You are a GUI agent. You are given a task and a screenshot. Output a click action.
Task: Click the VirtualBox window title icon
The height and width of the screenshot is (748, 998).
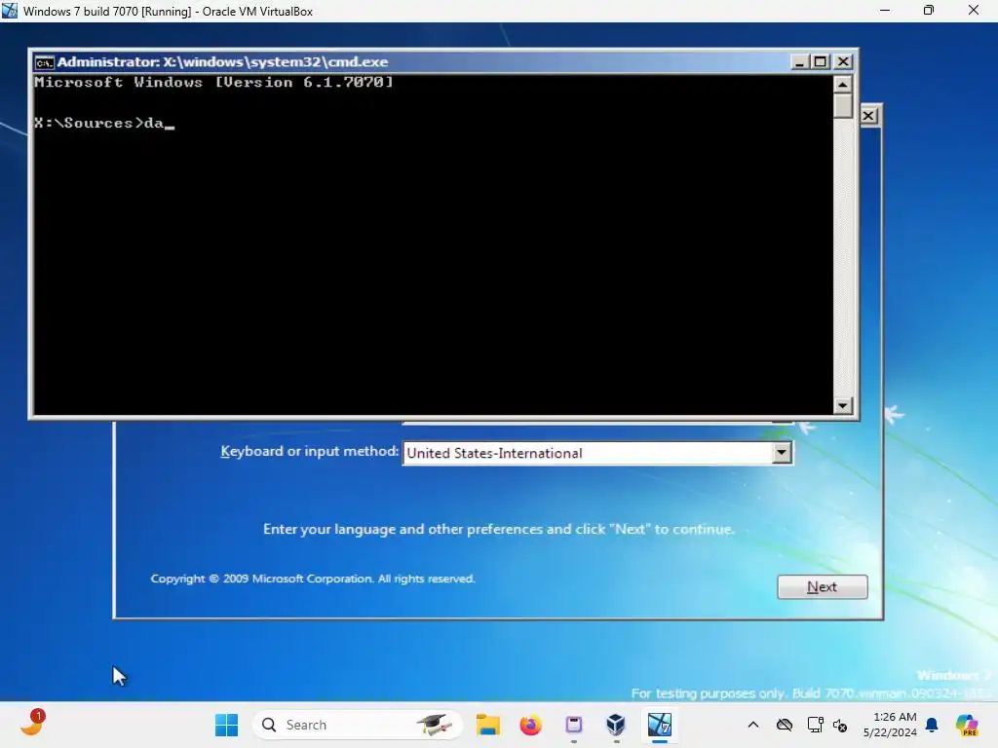(x=10, y=11)
